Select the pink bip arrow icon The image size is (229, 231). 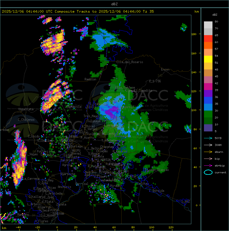coord(208,159)
